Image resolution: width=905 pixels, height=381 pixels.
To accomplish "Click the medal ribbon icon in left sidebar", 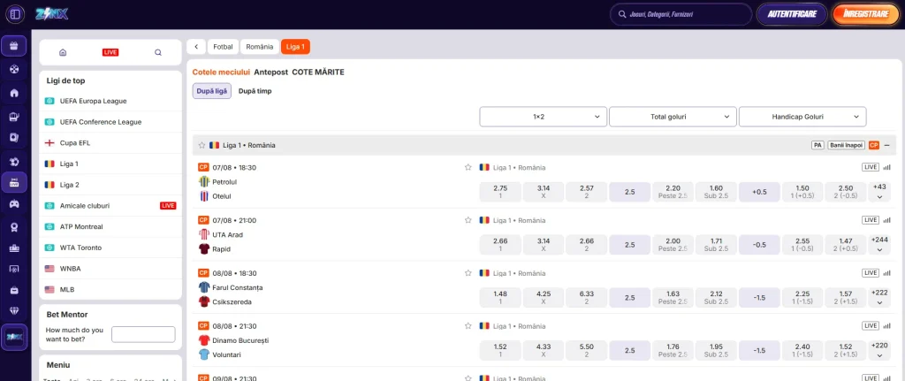I will pyautogui.click(x=14, y=227).
